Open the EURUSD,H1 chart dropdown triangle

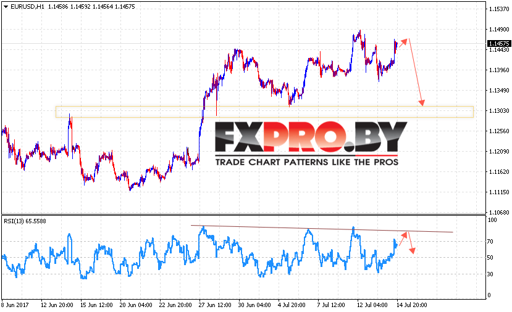(6, 7)
